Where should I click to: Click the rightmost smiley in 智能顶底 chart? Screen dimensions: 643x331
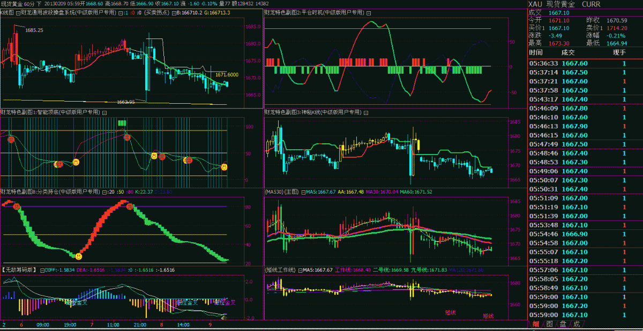224,167
